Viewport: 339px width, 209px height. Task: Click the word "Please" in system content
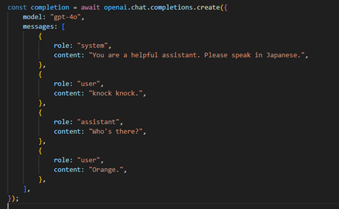216,55
